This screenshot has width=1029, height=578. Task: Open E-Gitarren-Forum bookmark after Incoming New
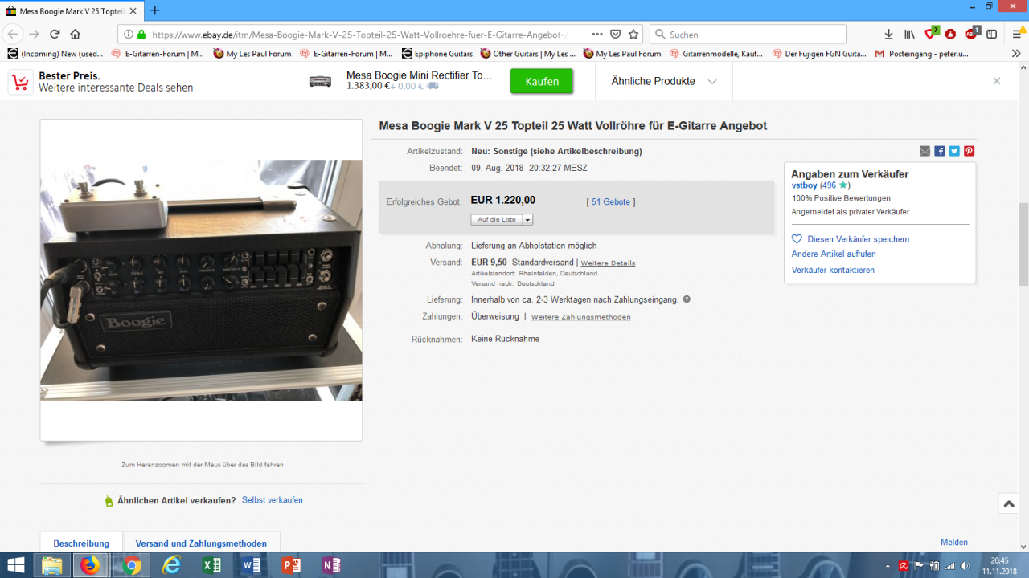point(158,54)
